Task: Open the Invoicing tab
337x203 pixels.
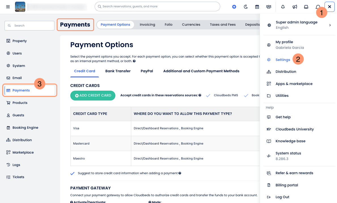Action: tap(147, 25)
